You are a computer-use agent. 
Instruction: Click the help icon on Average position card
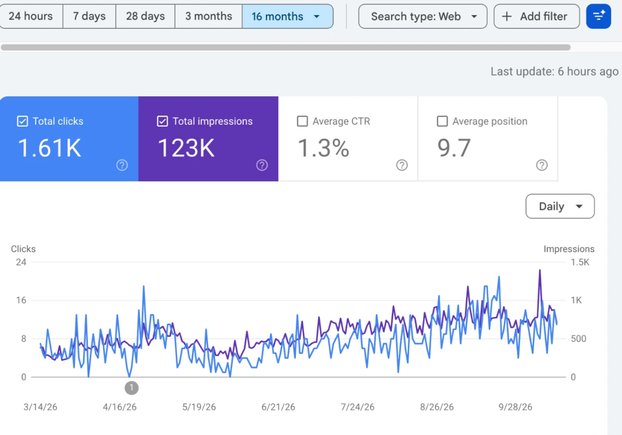(542, 165)
